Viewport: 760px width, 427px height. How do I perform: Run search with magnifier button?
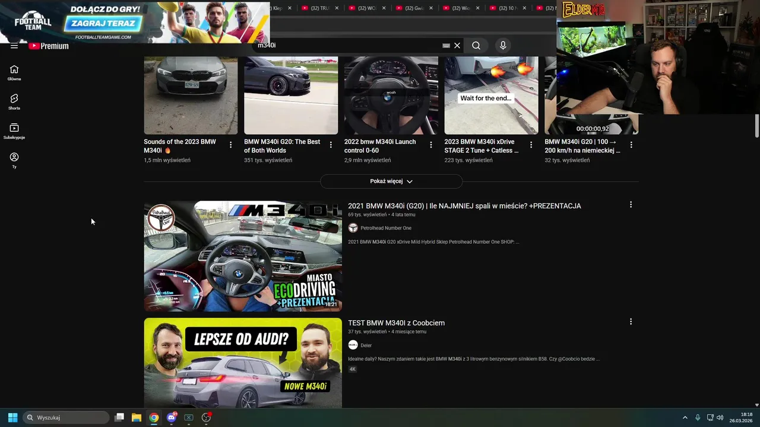click(476, 46)
